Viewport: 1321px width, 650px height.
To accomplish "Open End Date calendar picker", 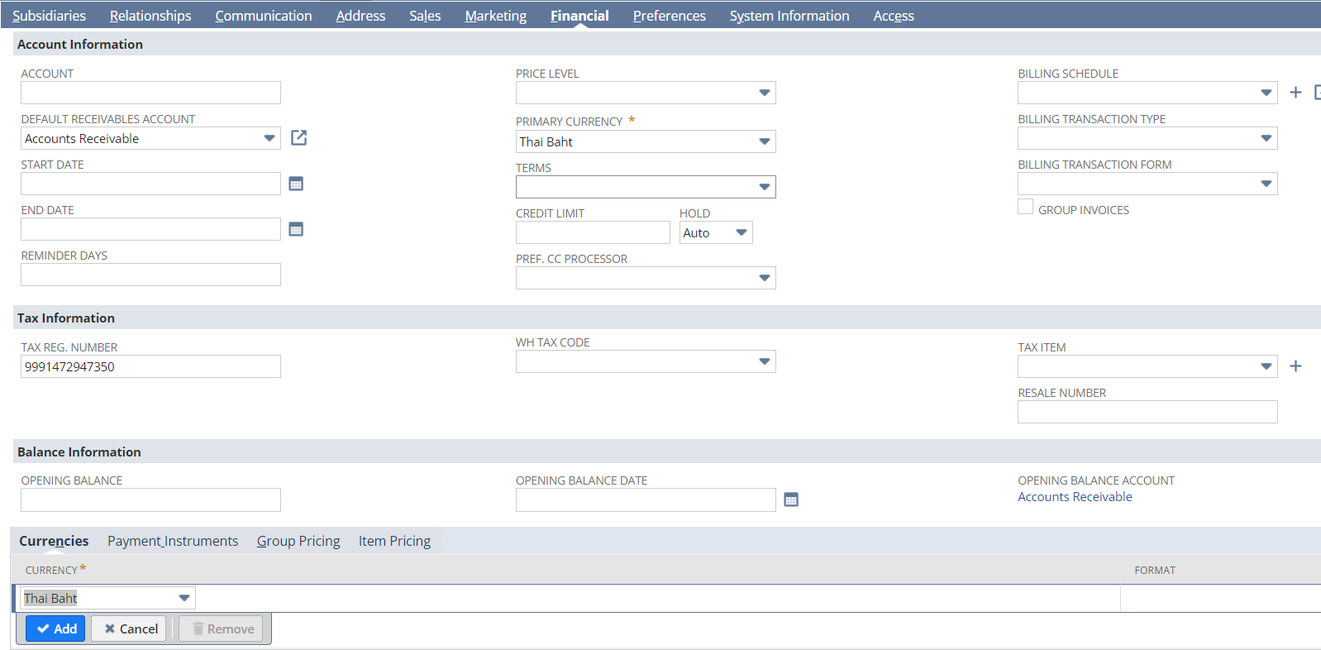I will [296, 229].
